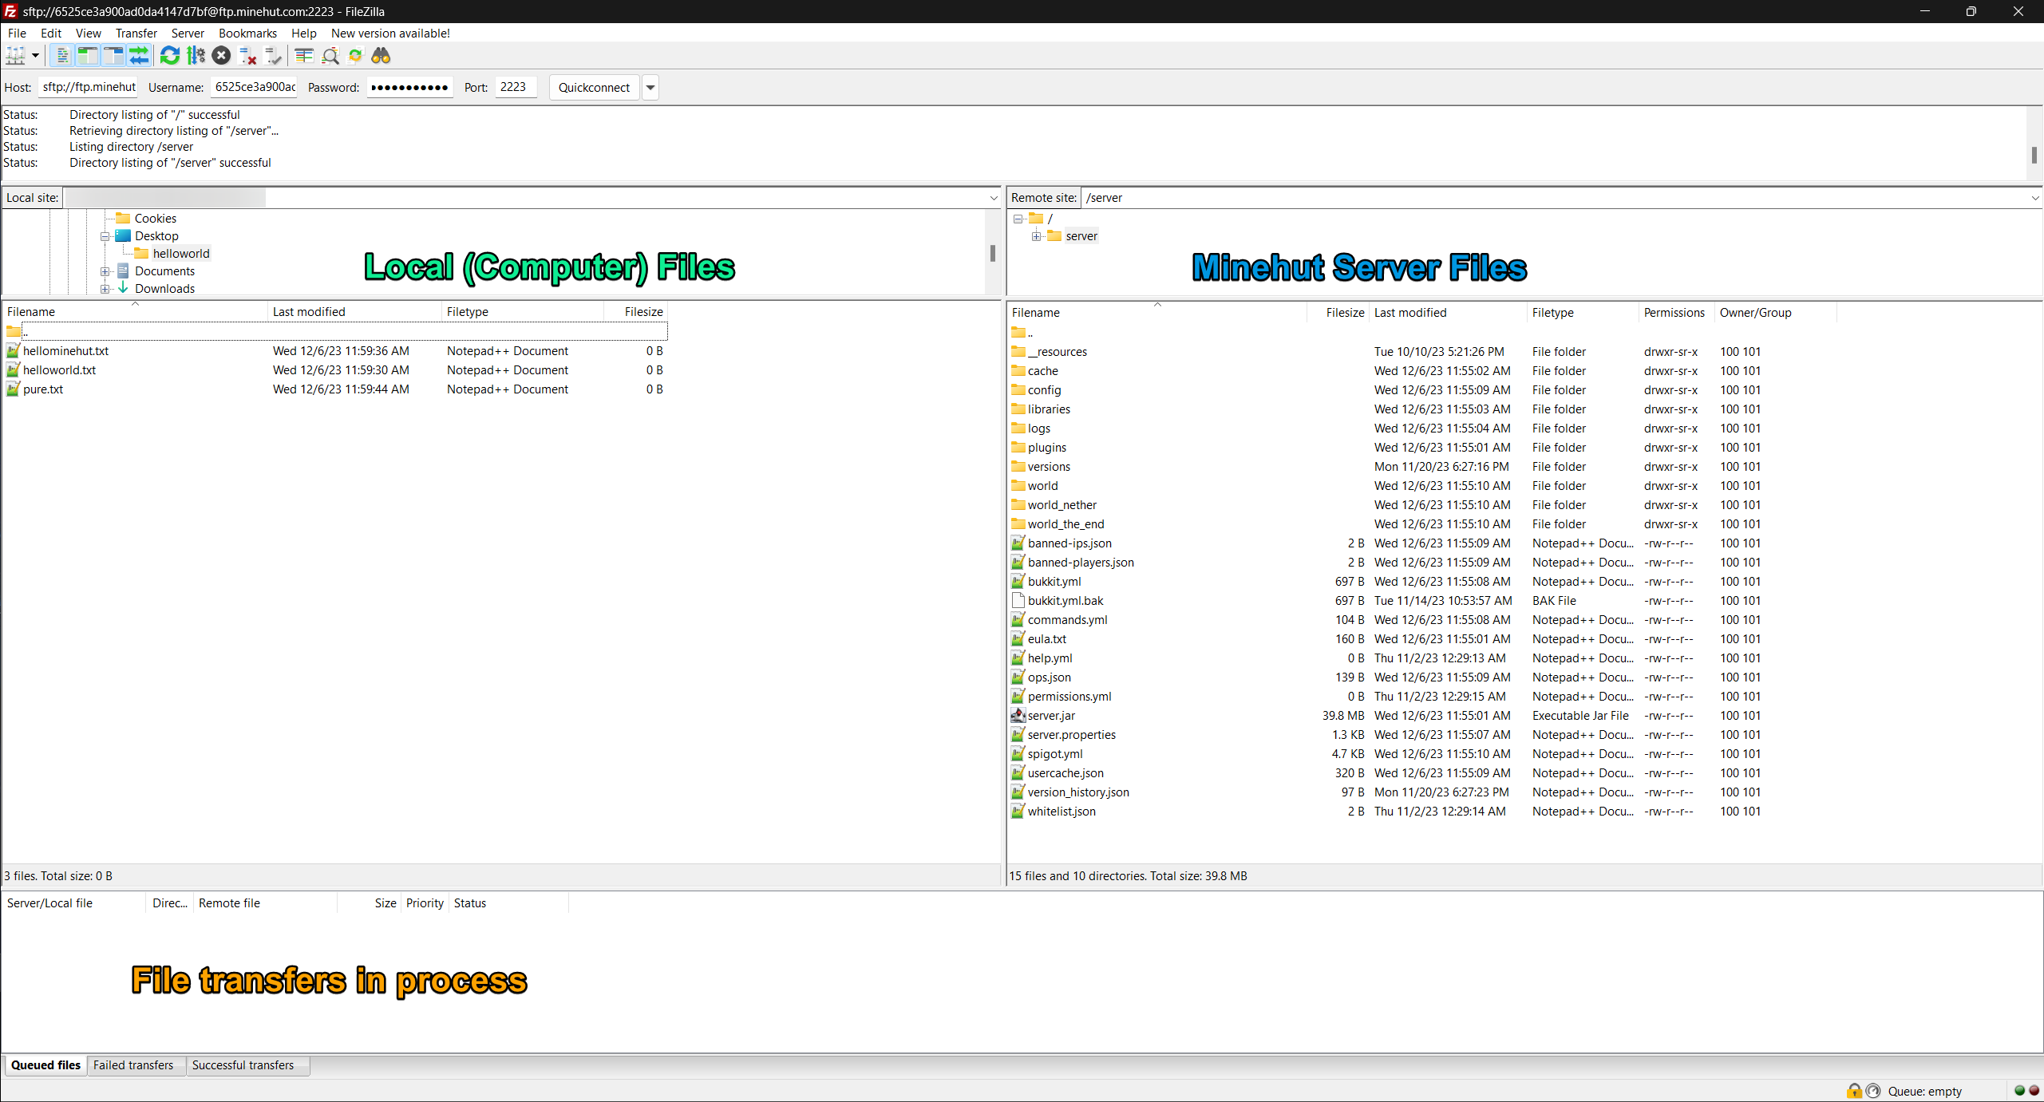The width and height of the screenshot is (2044, 1102).
Task: Sort local files by Filetype column
Action: (x=523, y=312)
